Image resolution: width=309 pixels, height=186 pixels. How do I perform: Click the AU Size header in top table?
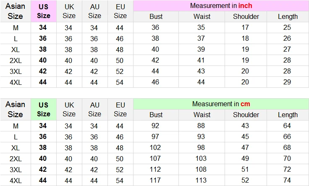[x=94, y=11]
